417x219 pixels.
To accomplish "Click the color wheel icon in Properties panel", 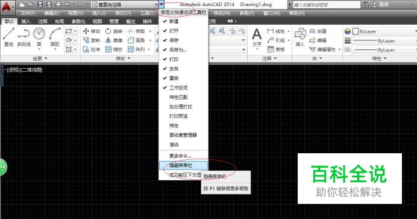I will (x=347, y=31).
